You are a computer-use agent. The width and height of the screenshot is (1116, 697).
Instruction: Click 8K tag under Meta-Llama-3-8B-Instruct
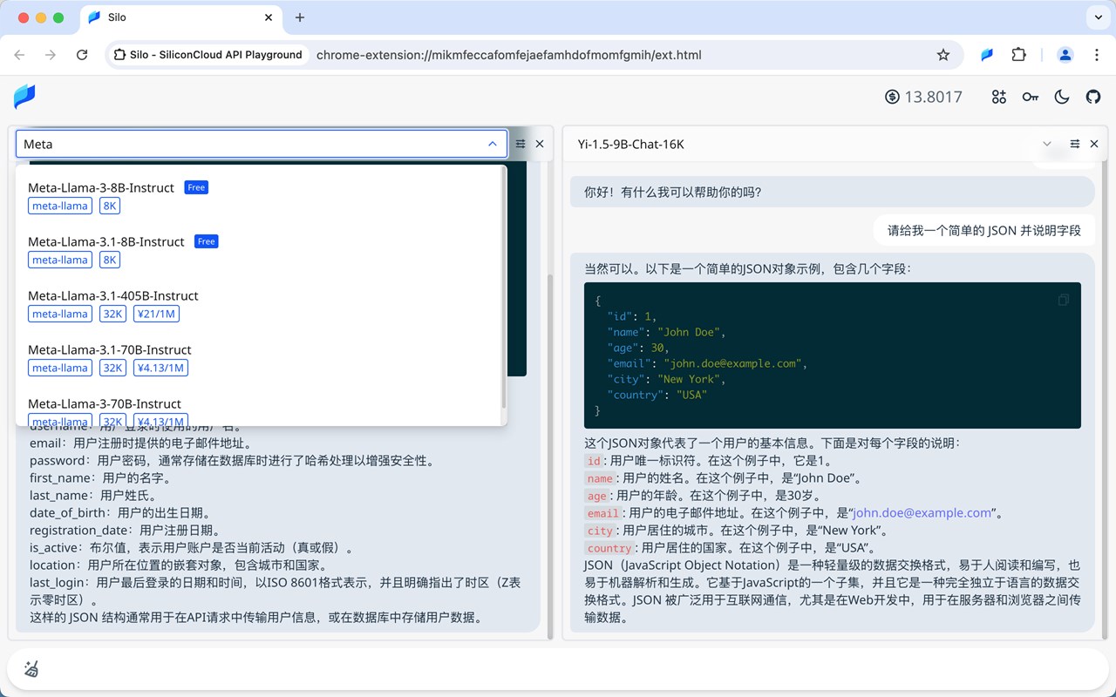(x=109, y=206)
